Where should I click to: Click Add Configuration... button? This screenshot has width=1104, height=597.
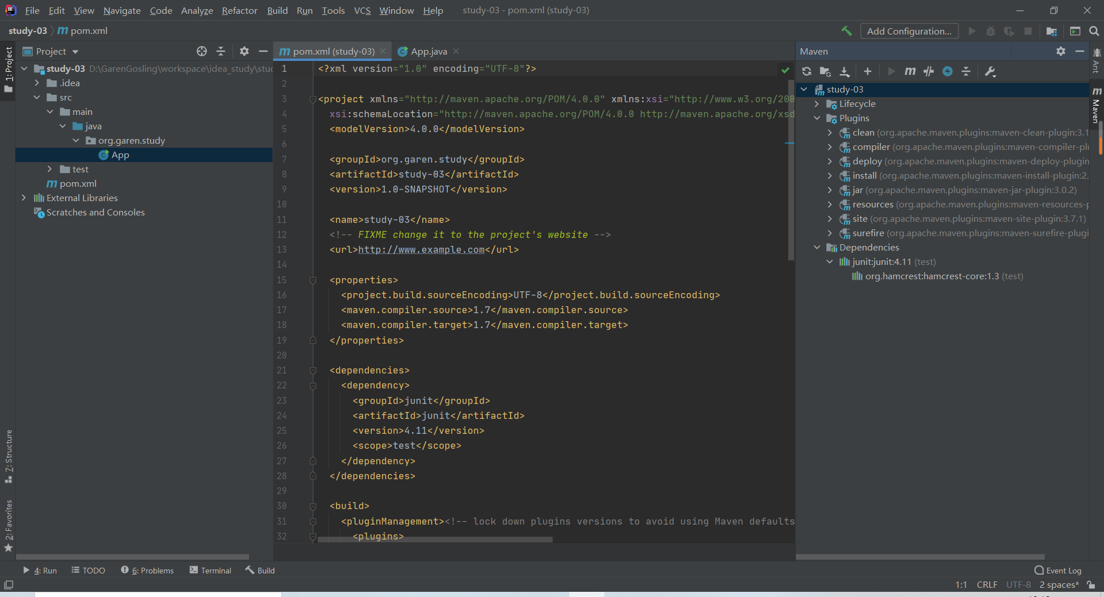coord(909,31)
